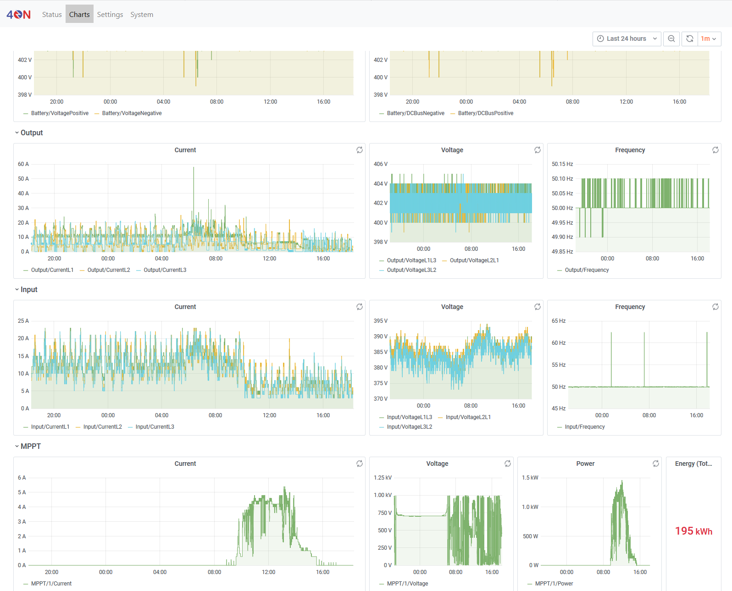Click the zoom out time range icon

(x=671, y=39)
